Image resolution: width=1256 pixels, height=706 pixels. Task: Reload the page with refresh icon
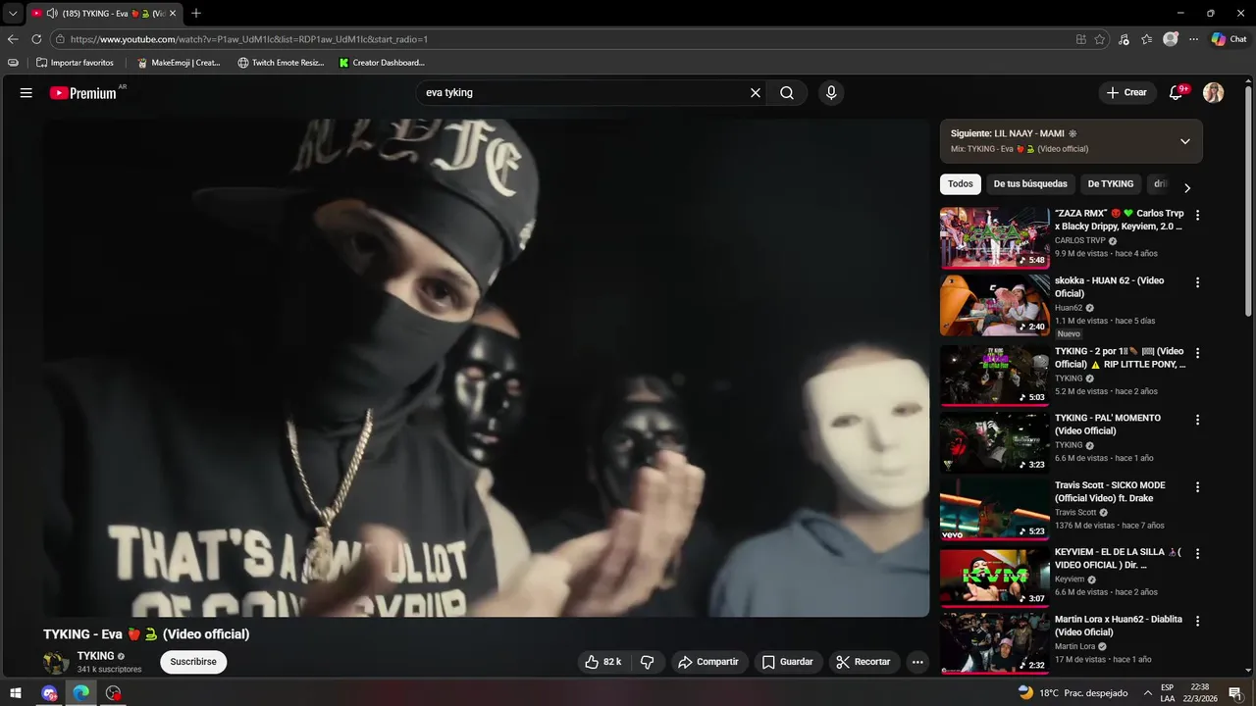[x=37, y=39]
